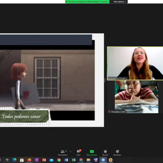This screenshot has height=163, width=163.
Task: Open Microsoft Word from the taskbar
Action: click(x=66, y=160)
